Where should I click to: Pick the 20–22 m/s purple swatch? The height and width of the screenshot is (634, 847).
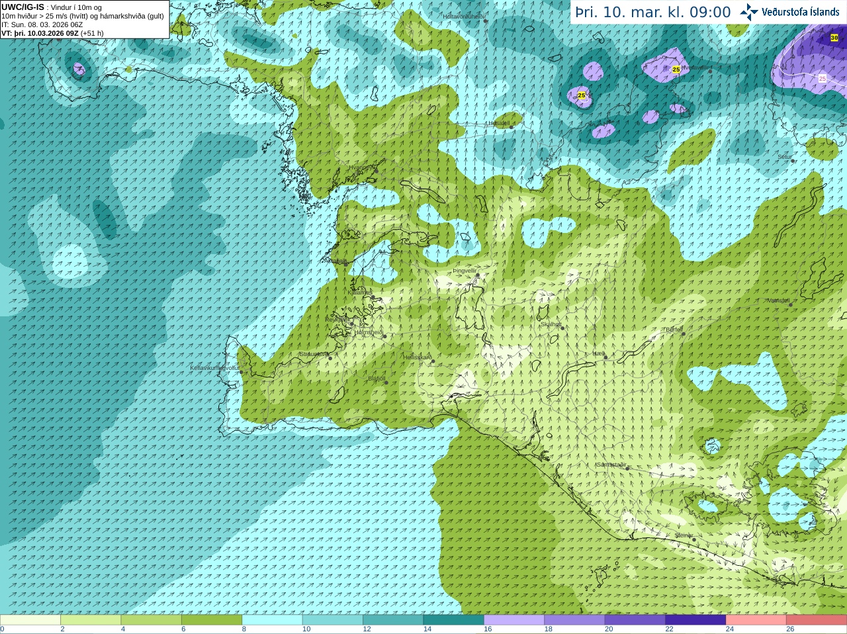(x=635, y=620)
